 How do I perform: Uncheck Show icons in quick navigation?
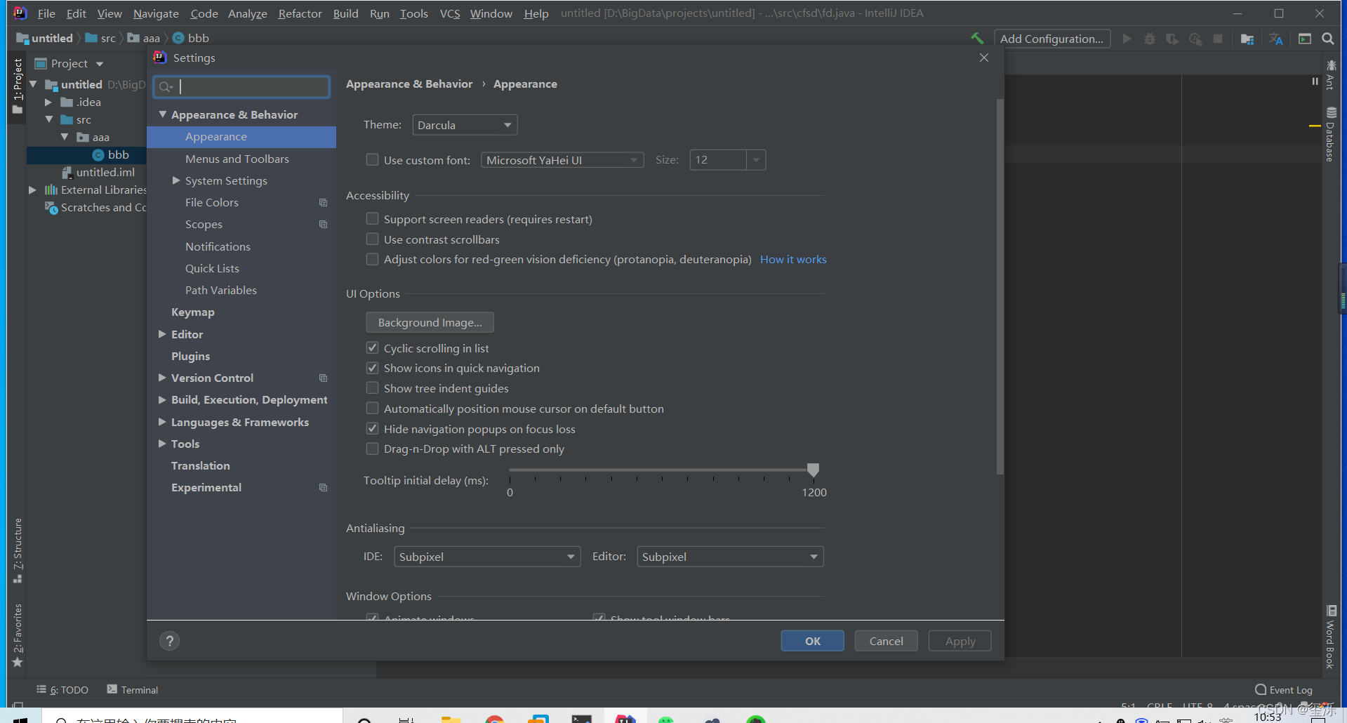click(x=373, y=368)
